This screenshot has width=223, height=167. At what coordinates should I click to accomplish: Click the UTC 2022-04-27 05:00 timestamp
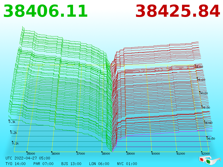pyautogui.click(x=28, y=158)
